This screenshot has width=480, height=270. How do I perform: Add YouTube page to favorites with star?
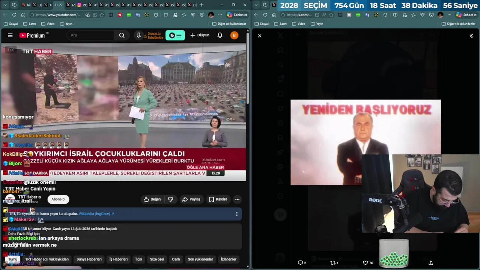tap(102, 15)
